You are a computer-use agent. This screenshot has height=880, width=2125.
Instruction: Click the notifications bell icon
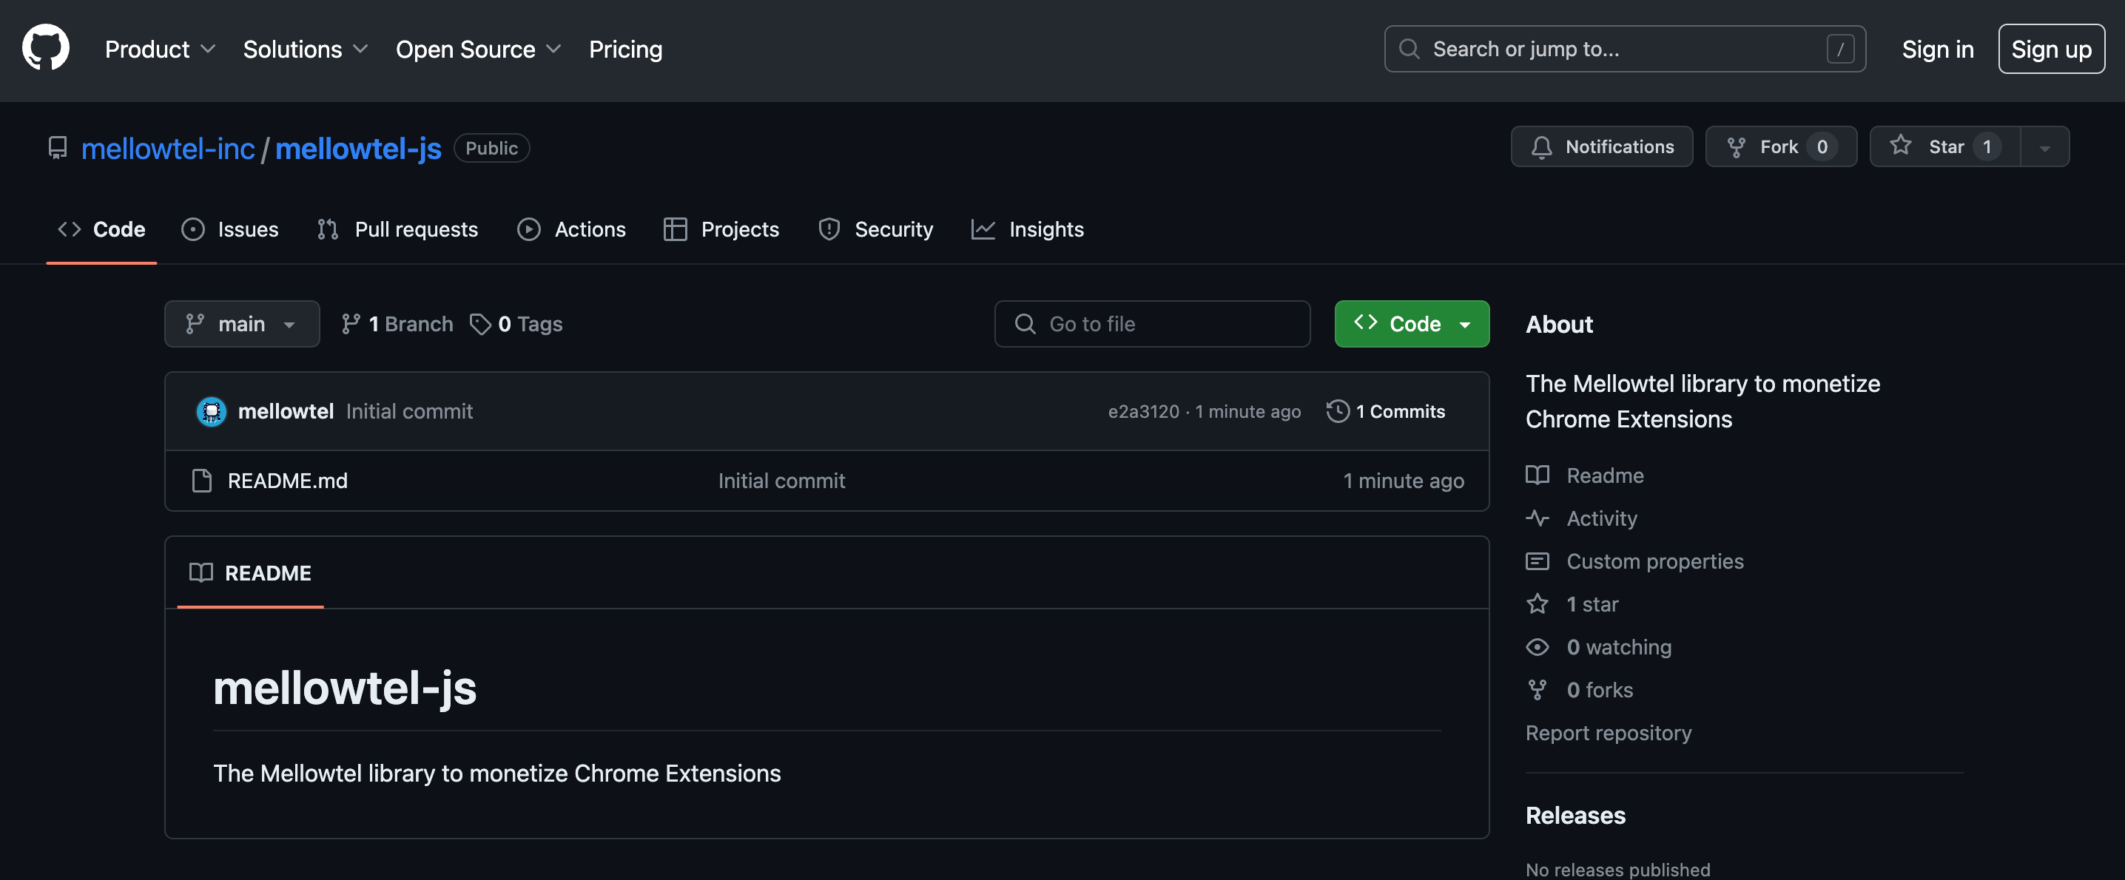tap(1542, 147)
